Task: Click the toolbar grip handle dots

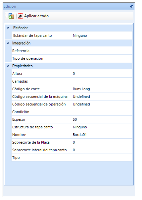Action: [6, 16]
